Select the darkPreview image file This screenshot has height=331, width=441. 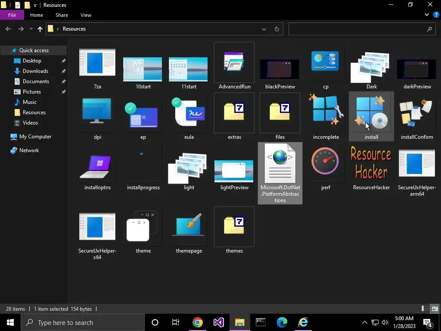(x=416, y=69)
